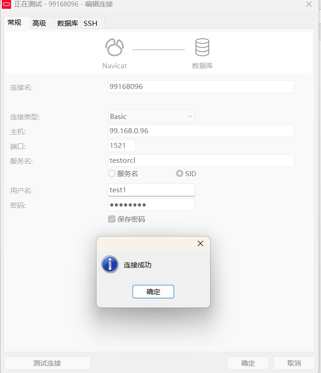Click the 数据库 caption under the cylinder

click(202, 65)
